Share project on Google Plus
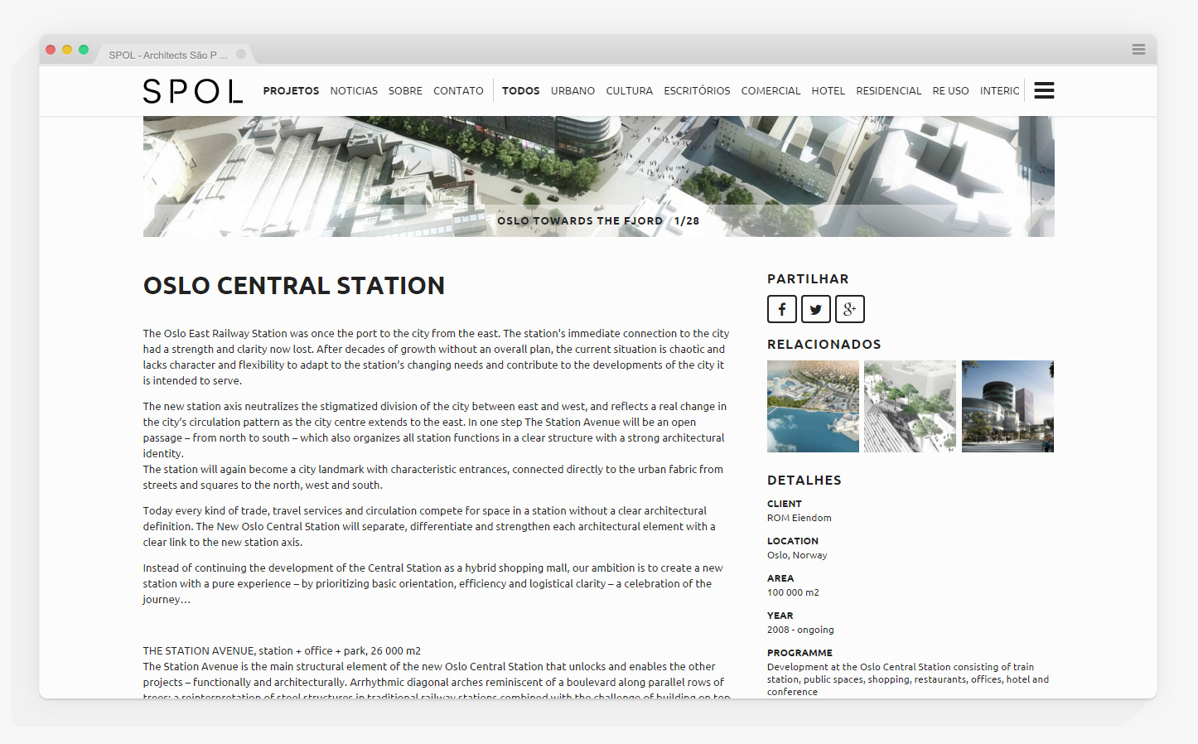This screenshot has height=744, width=1198. tap(850, 309)
